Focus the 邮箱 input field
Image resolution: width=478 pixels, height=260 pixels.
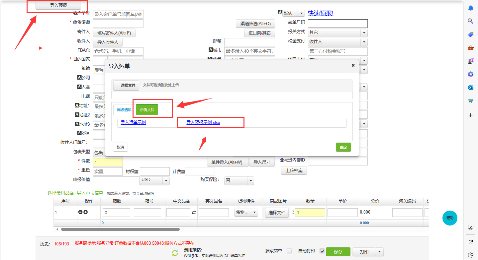tap(249, 42)
